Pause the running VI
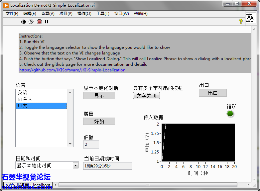Image resolution: width=260 pixels, height=191 pixels. click(x=47, y=22)
